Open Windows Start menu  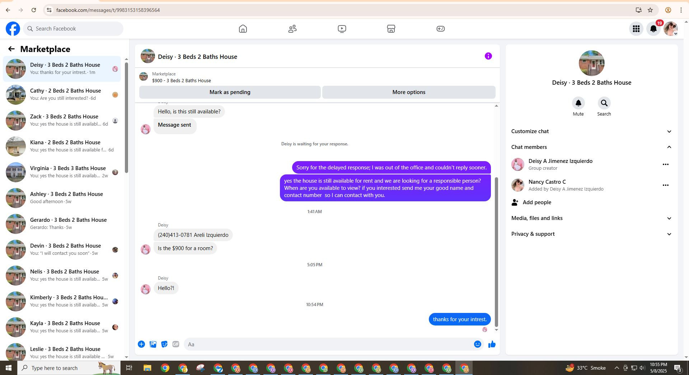coord(9,368)
